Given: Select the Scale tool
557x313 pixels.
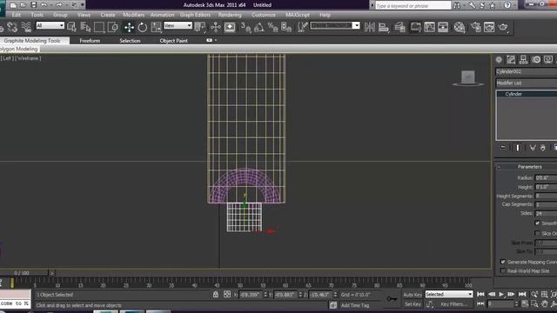Looking at the screenshot, I should 156,27.
